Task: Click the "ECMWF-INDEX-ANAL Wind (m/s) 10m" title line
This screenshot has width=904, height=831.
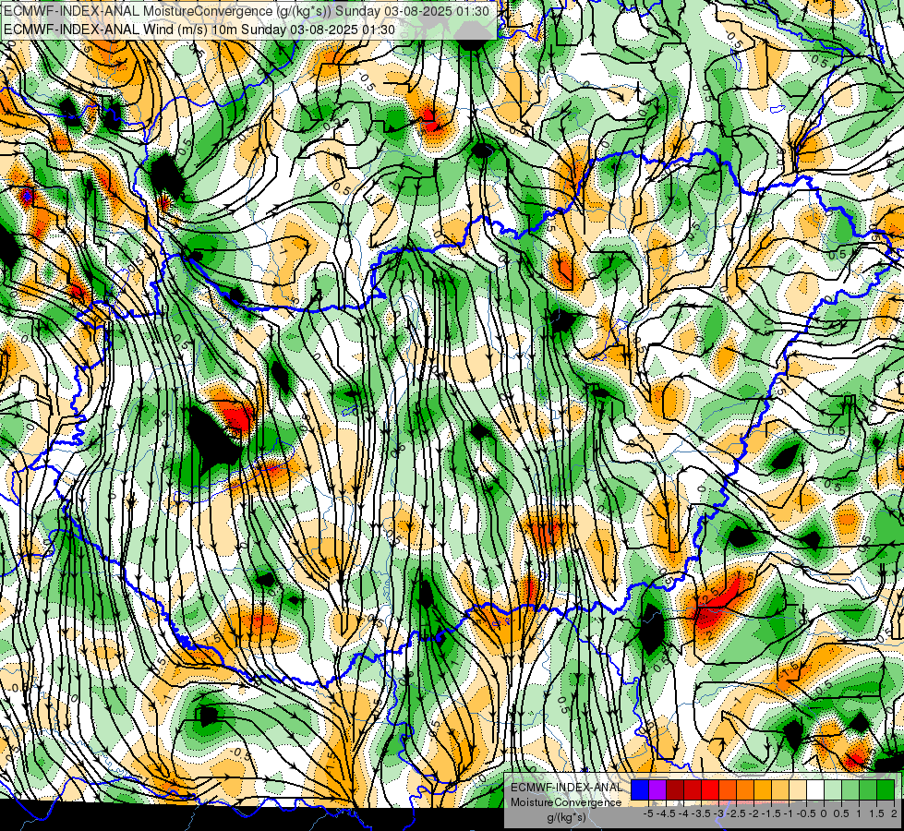Action: (199, 30)
